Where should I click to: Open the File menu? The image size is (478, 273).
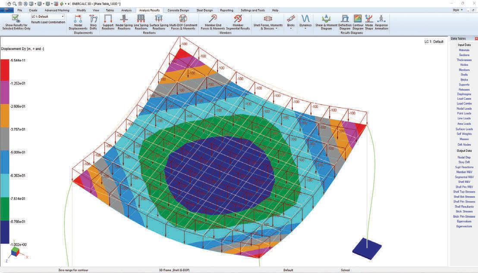[x=20, y=10]
